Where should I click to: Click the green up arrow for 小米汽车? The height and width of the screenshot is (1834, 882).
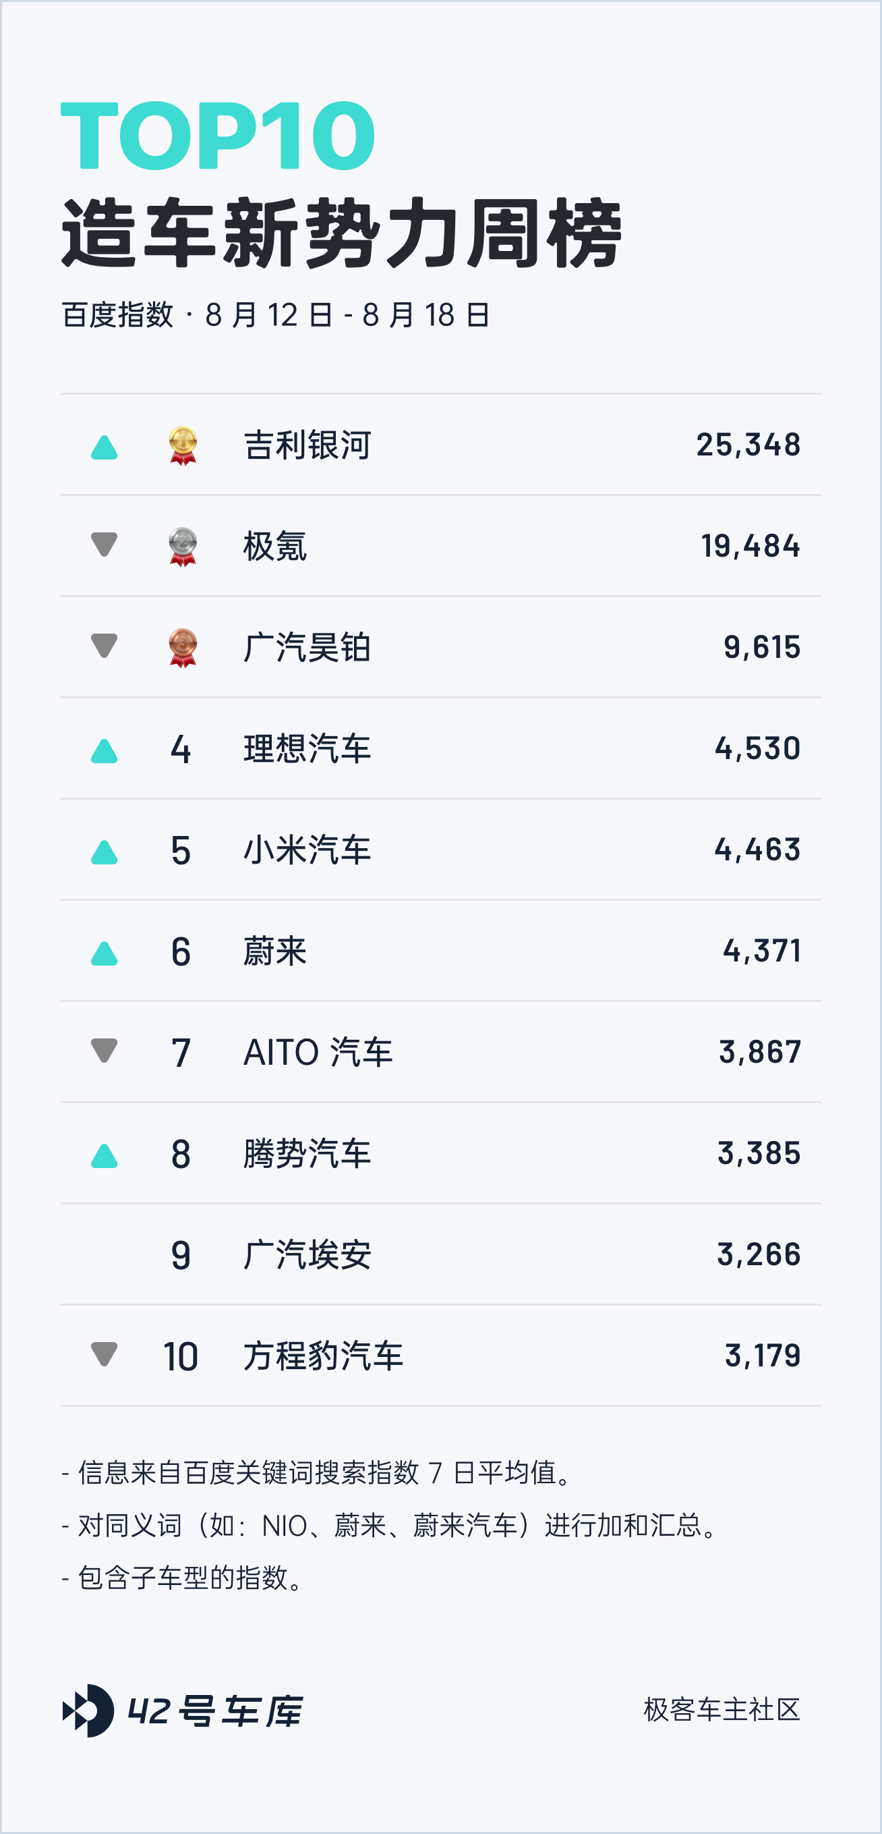(x=104, y=852)
